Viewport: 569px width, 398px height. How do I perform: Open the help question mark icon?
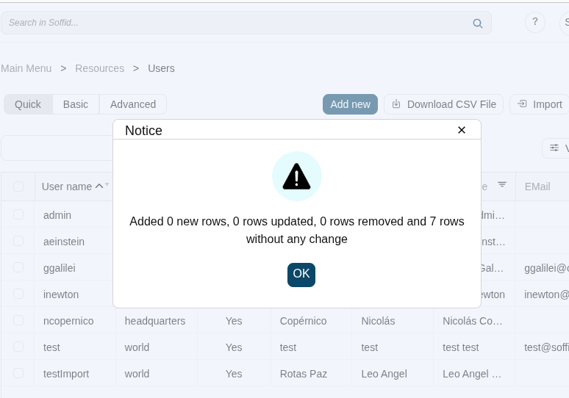pos(534,22)
